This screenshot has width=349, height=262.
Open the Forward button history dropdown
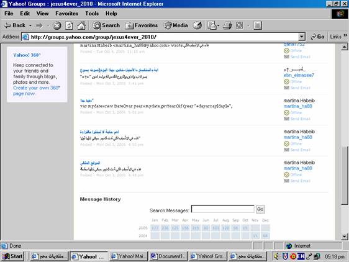[48, 25]
